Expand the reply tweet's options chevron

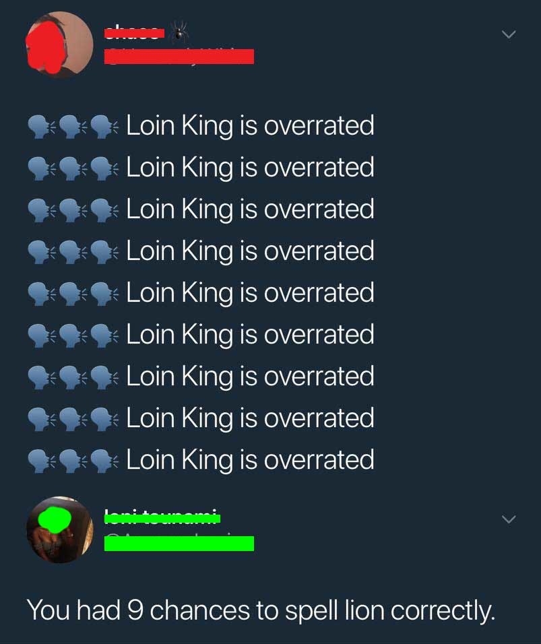[x=509, y=519]
